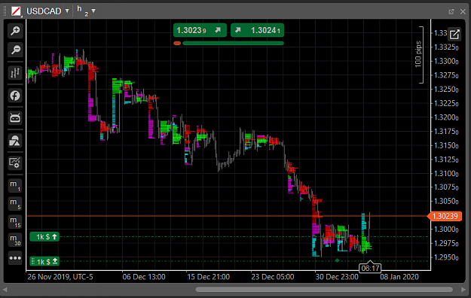
Task: Switch to m5 timeframe
Action: [x=15, y=204]
